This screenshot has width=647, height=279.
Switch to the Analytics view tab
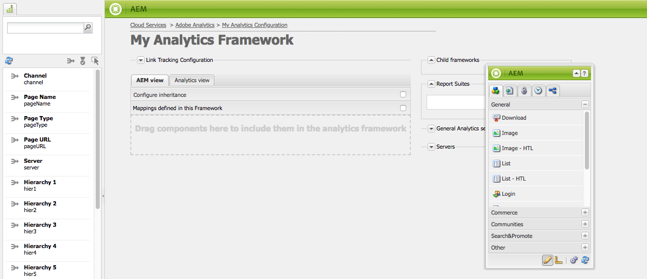click(x=192, y=80)
